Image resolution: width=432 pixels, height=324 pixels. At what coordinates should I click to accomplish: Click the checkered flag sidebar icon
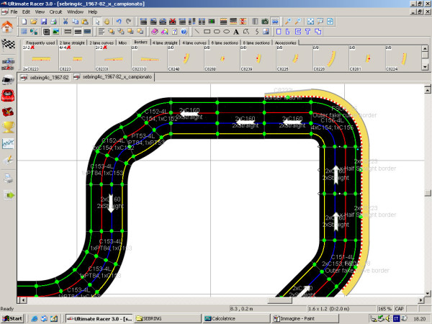coord(8,45)
